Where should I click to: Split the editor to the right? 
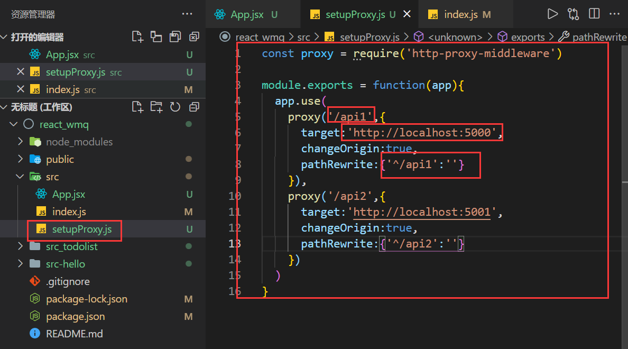tap(594, 14)
